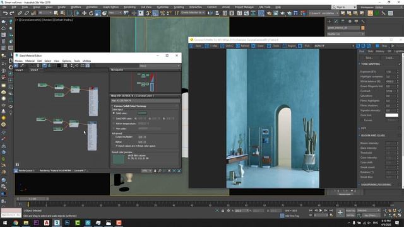Activate the Select and Rotate tool
404x227 pixels.
coord(91,13)
